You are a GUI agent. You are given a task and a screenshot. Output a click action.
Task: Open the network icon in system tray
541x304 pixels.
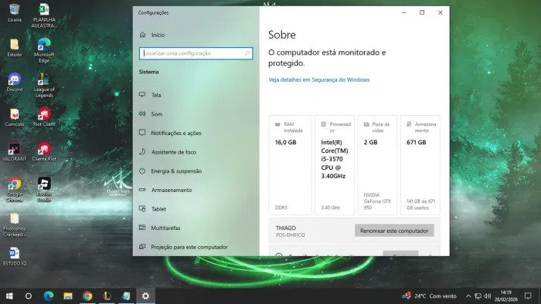(x=478, y=296)
